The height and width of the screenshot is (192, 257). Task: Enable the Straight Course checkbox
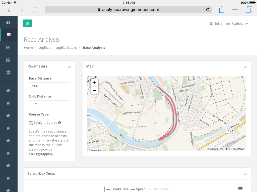pos(31,123)
